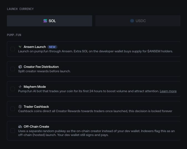Click the 'Split creator rewards before launch.' text
187x149 pixels.
[x=44, y=71]
